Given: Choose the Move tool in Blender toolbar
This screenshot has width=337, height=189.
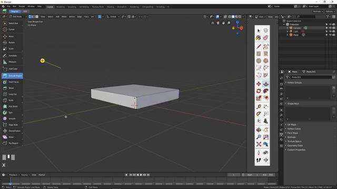Looking at the screenshot, I should [12, 36].
